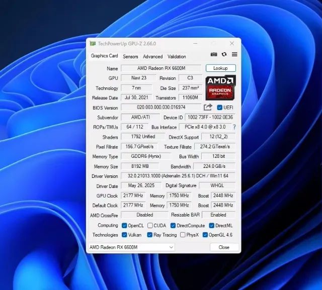Image resolution: width=322 pixels, height=290 pixels.
Task: Click the DirectX Support value 12 (12_2)
Action: (218, 137)
